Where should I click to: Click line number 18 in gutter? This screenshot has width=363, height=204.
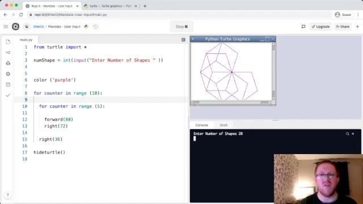point(25,159)
